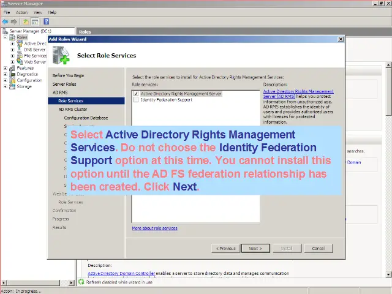The image size is (392, 294).
Task: Click the Previous button
Action: [x=226, y=248]
